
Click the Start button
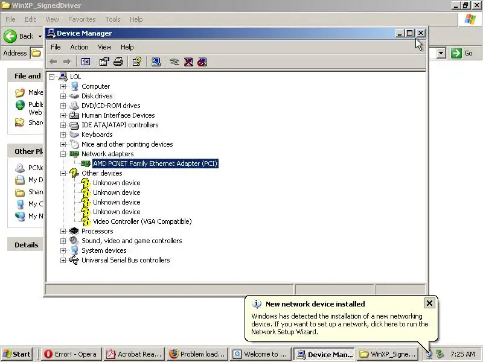(17, 354)
